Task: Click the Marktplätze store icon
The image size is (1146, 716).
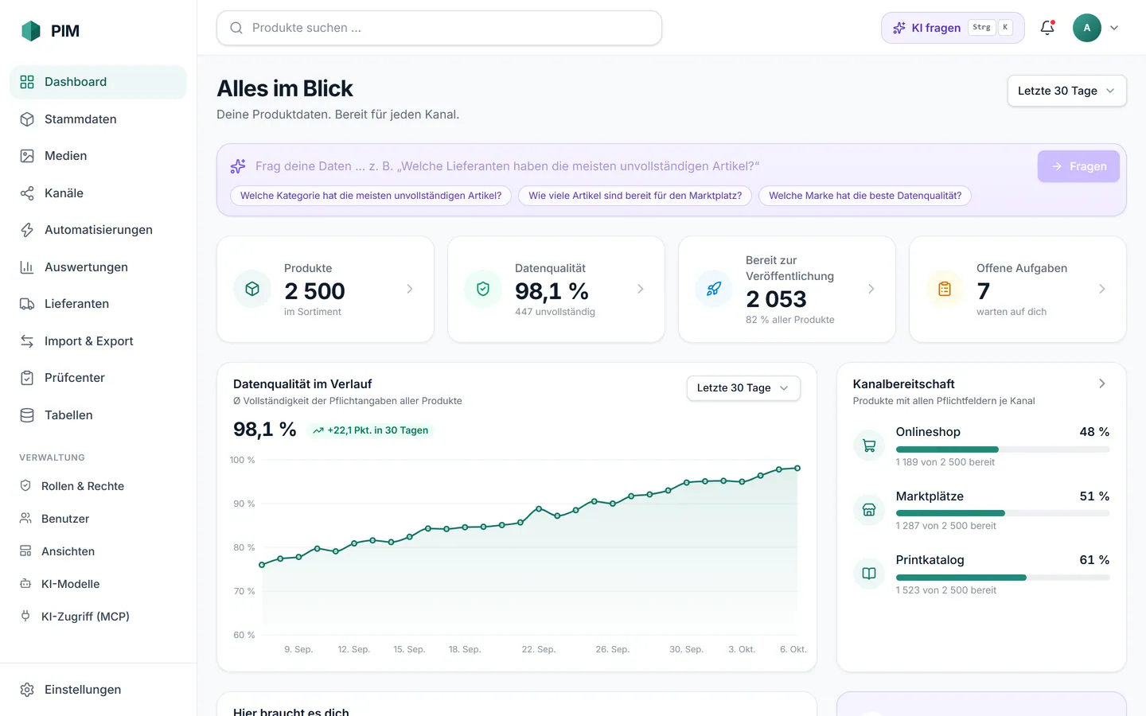Action: (x=869, y=510)
